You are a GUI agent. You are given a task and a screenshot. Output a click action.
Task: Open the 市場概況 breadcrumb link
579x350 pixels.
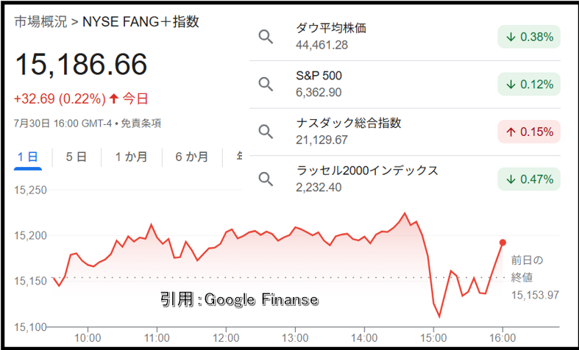click(40, 22)
